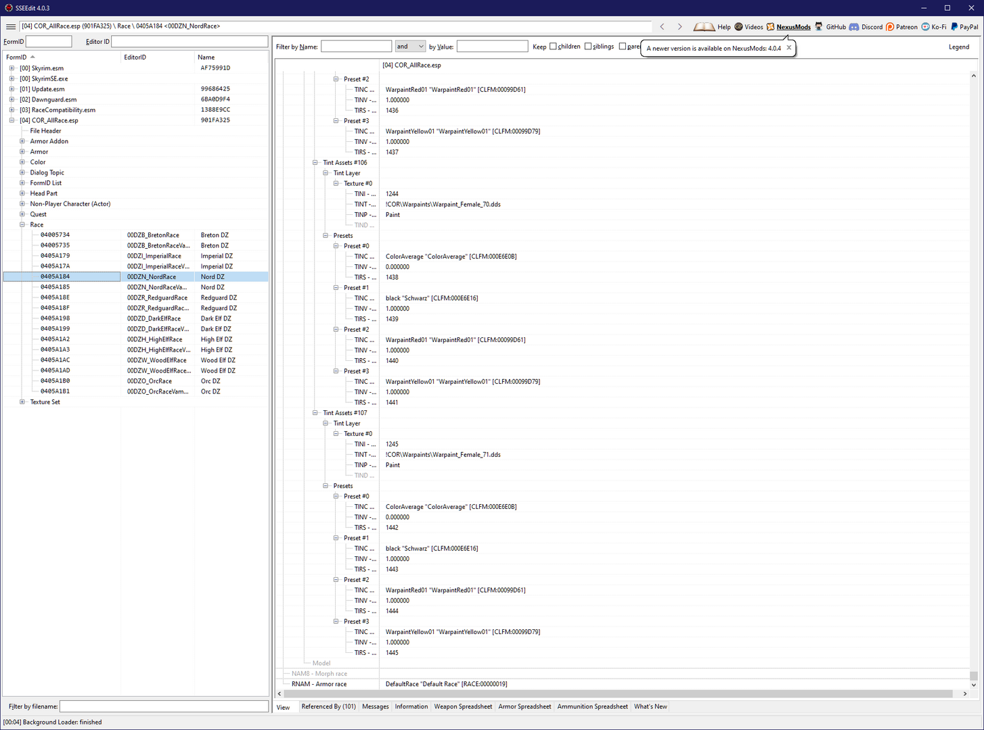Focus the by Value filter field

tap(492, 46)
